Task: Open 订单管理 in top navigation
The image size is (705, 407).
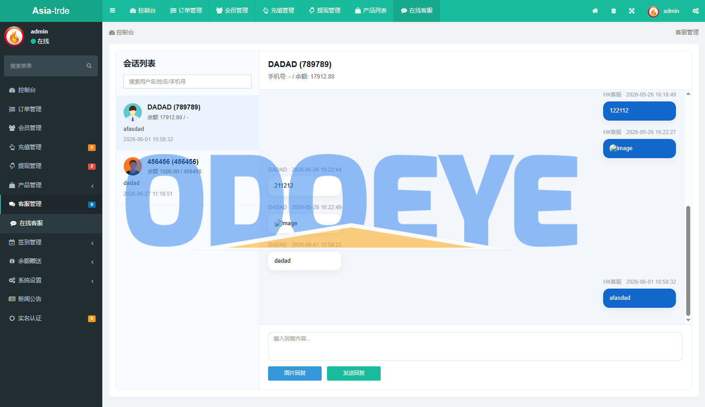Action: [x=186, y=11]
